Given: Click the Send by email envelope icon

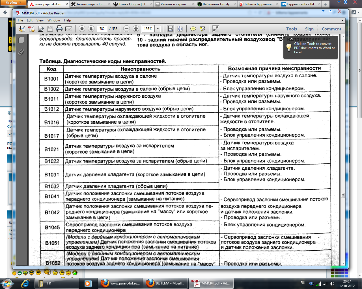Looking at the screenshot, I should coord(69,29).
